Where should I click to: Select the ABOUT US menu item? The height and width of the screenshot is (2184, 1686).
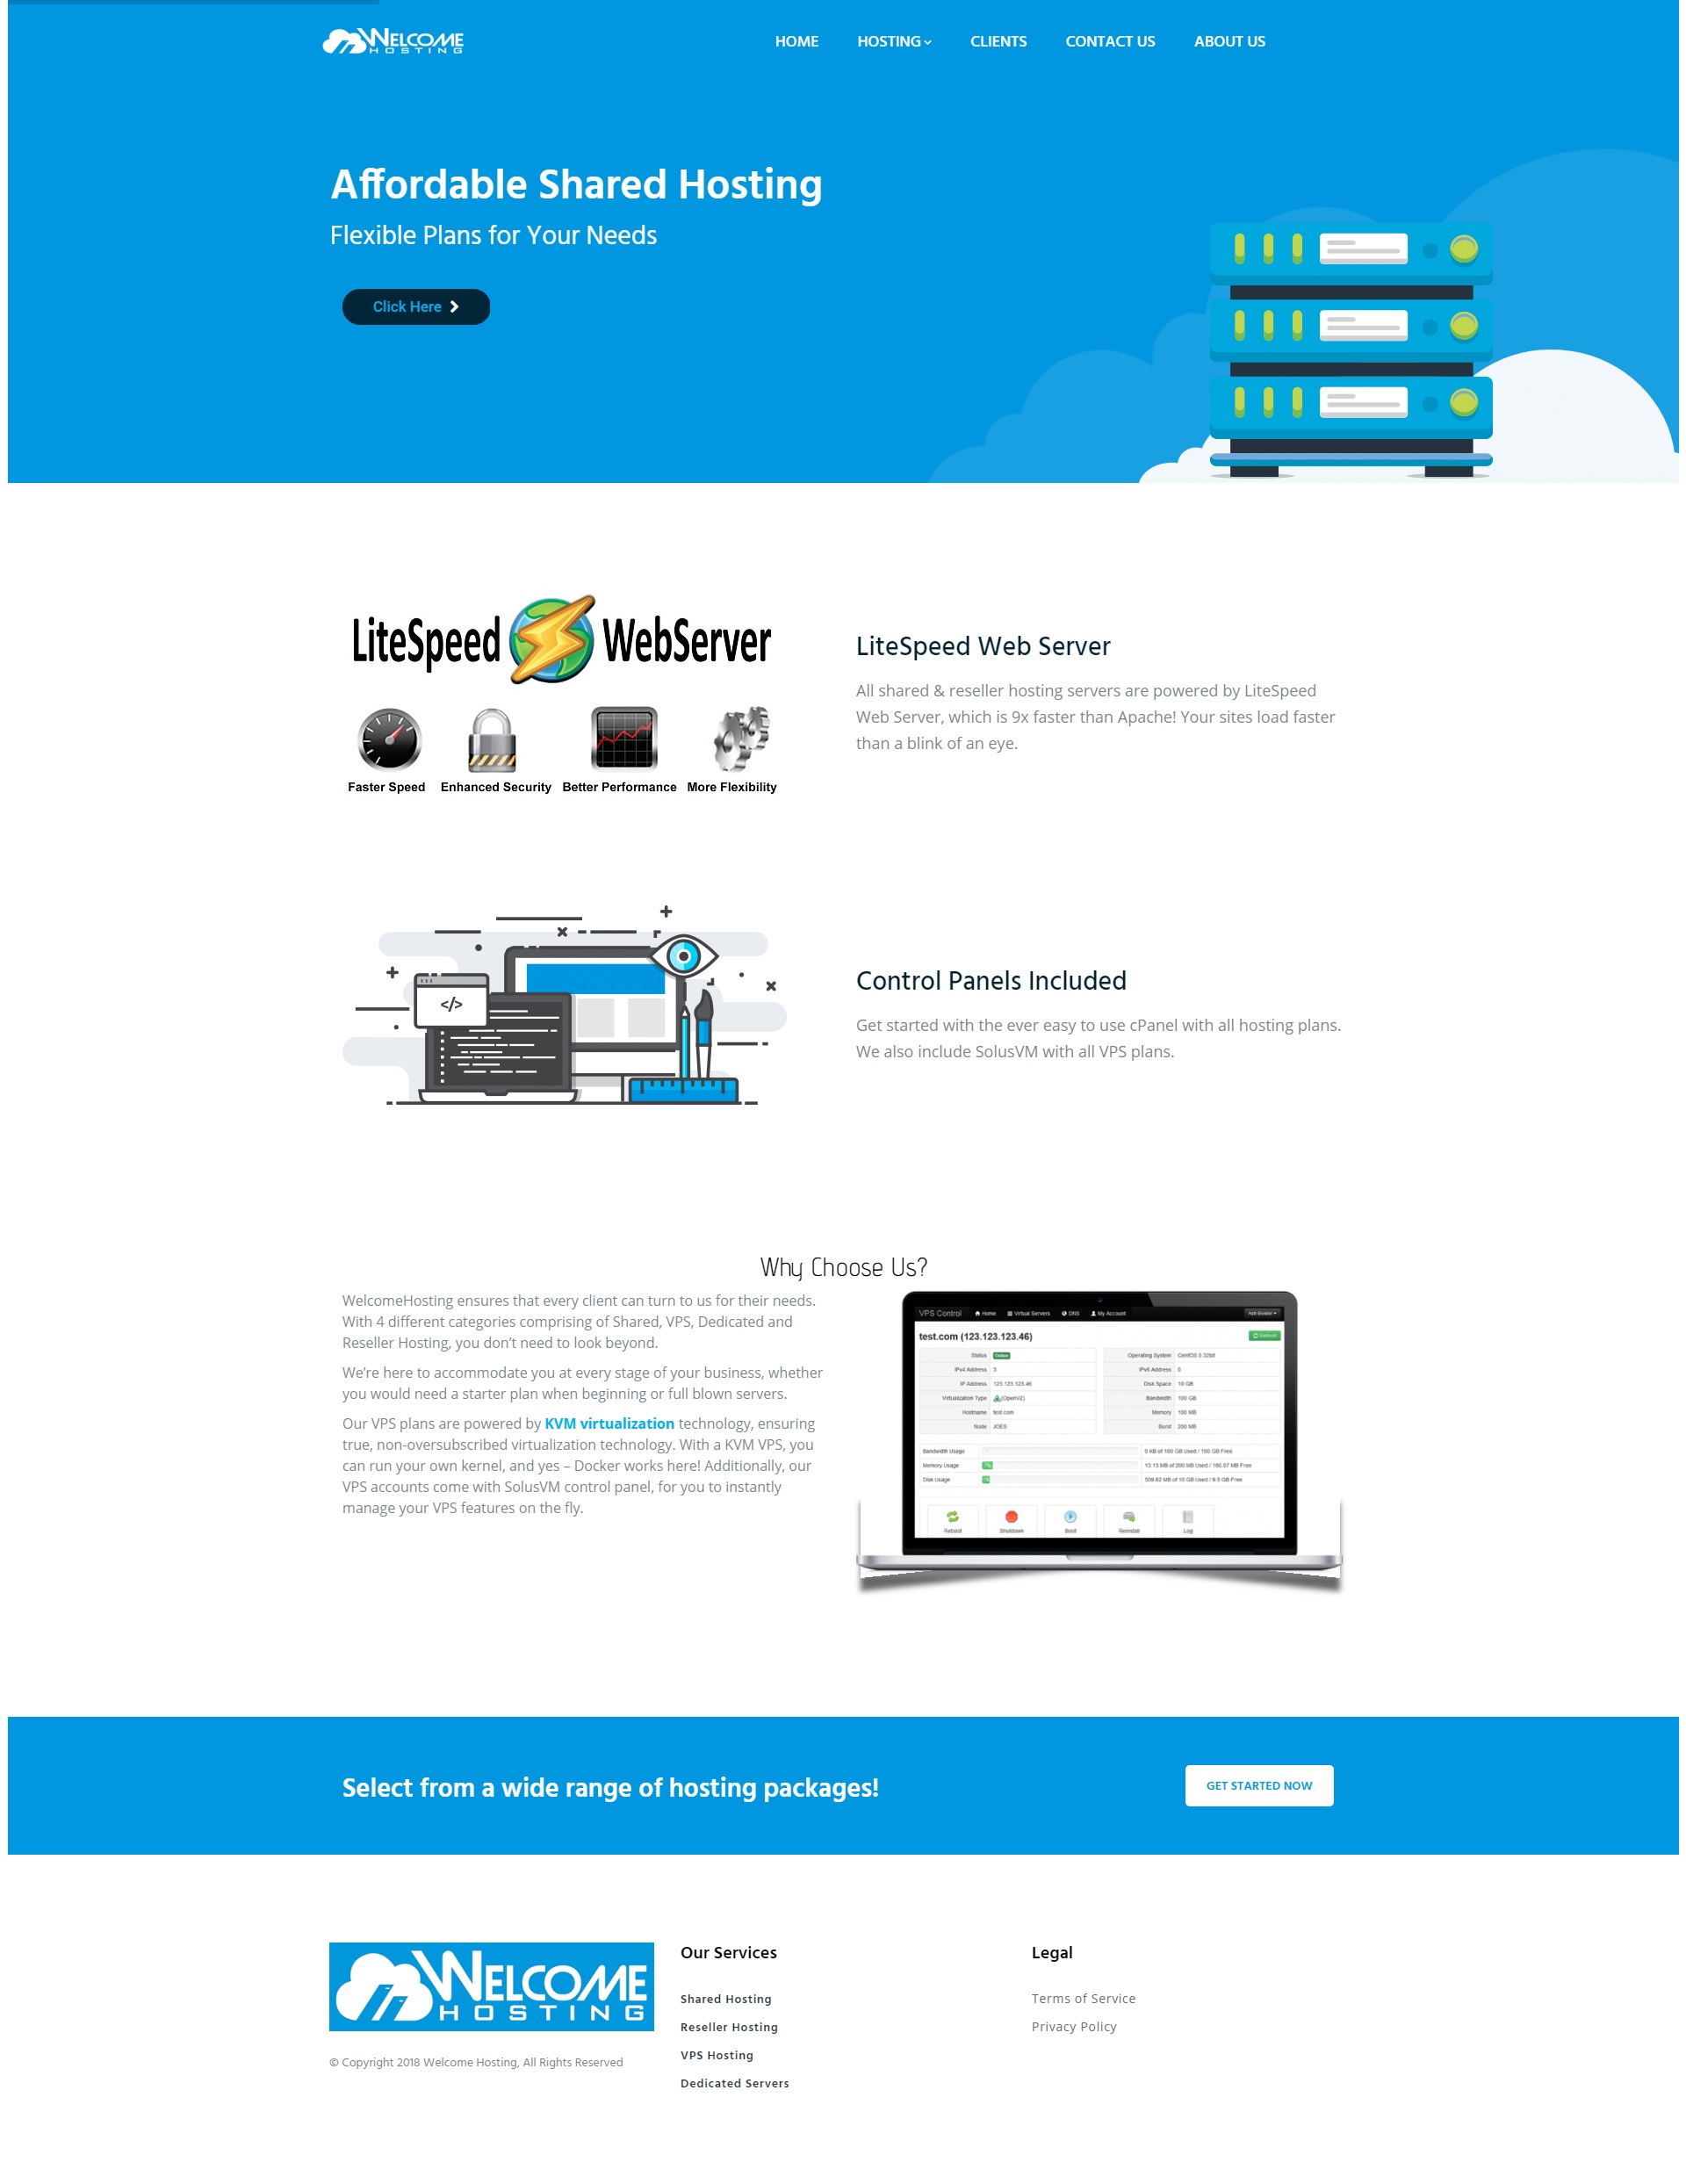click(1229, 40)
